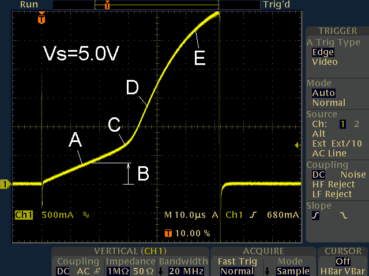Viewport: 369px width, 276px height.
Task: Open the ACQUIRE menu section
Action: (263, 251)
